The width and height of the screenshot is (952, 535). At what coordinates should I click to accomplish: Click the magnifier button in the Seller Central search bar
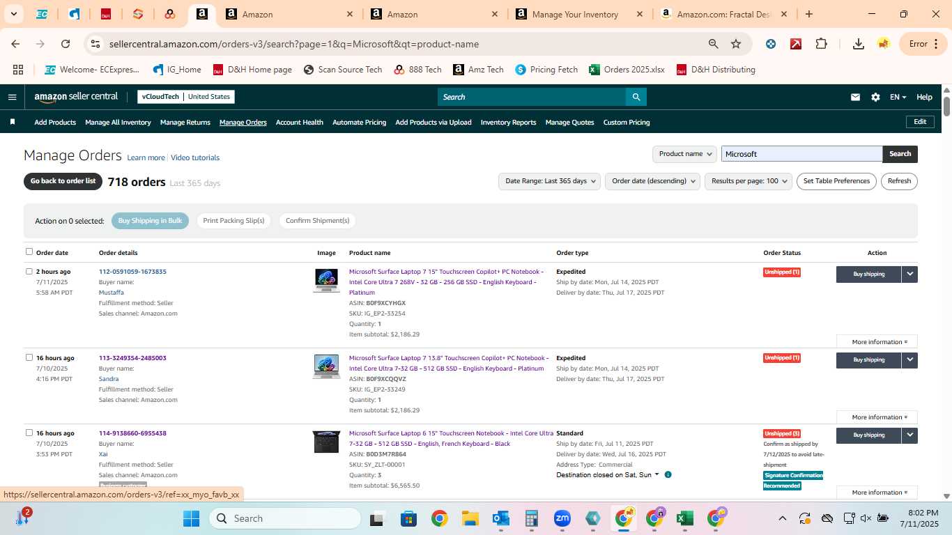[636, 97]
